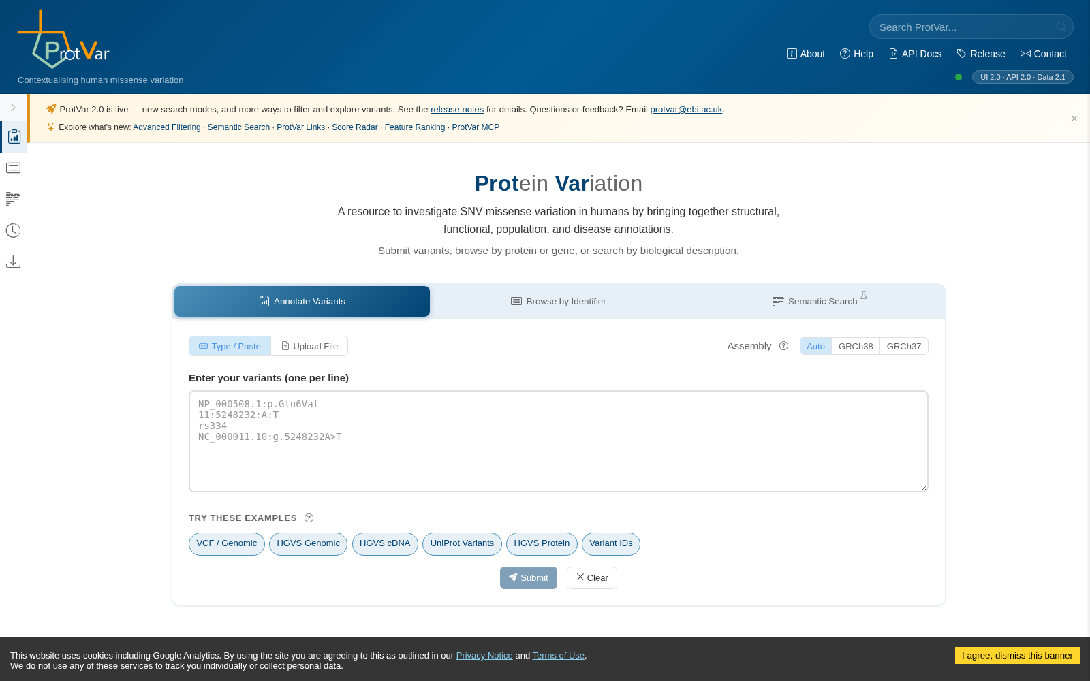Load the HGVS cDNA example
The width and height of the screenshot is (1090, 681).
pos(385,544)
